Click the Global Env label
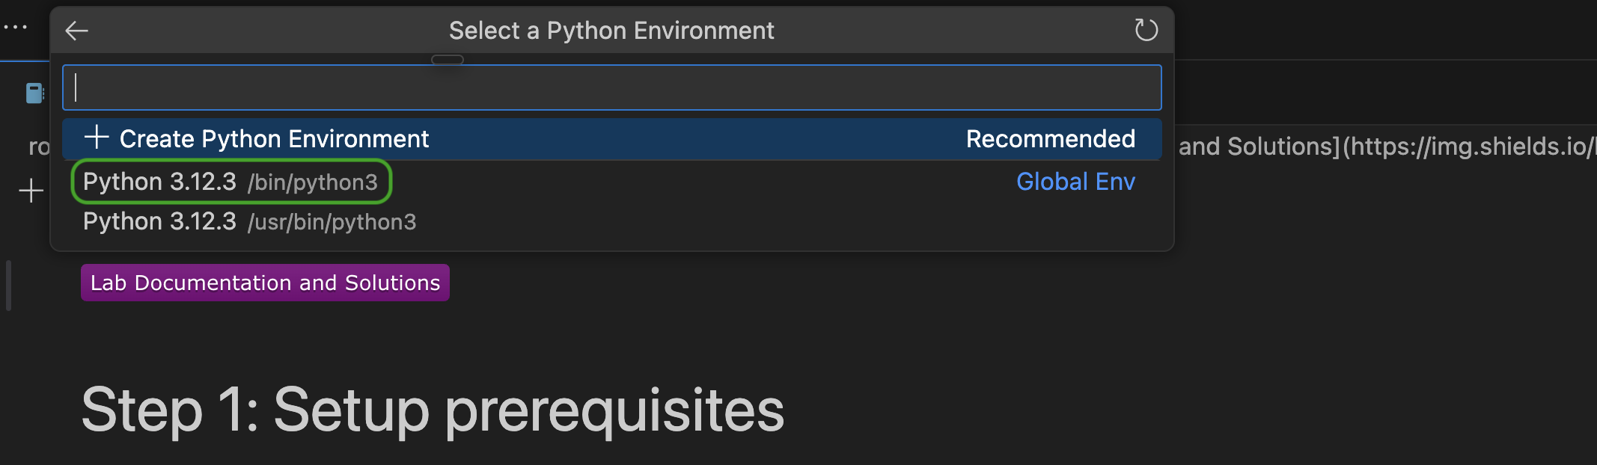 [1075, 182]
